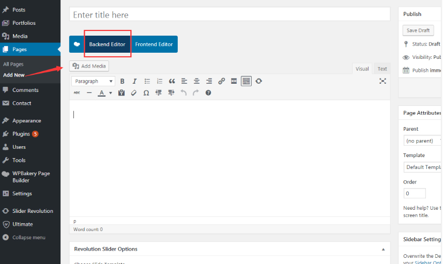Open the text color dropdown arrow
This screenshot has width=444, height=264.
tap(111, 93)
